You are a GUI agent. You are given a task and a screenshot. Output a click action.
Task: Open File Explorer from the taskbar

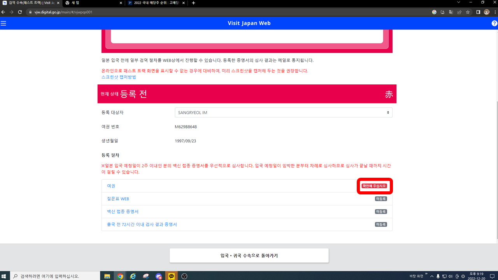coord(107,276)
